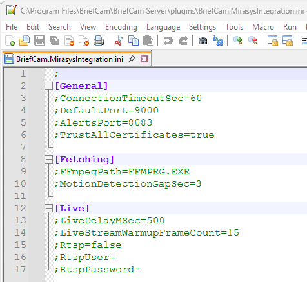This screenshot has height=282, width=307.
Task: Open the Settings menu
Action: 203,27
